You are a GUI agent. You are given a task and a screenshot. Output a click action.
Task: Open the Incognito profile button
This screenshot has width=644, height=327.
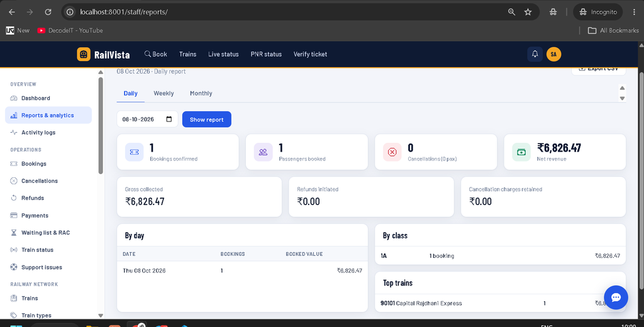[x=598, y=12]
